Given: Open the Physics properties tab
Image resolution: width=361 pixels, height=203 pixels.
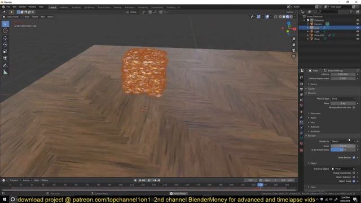Looking at the screenshot, I should 301,128.
